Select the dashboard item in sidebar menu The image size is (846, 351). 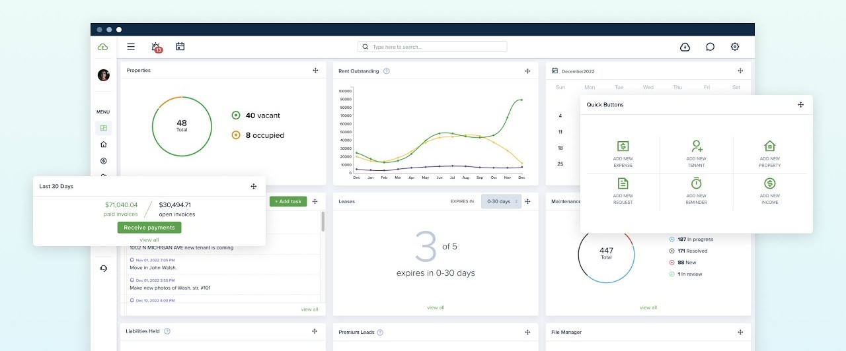click(x=103, y=128)
